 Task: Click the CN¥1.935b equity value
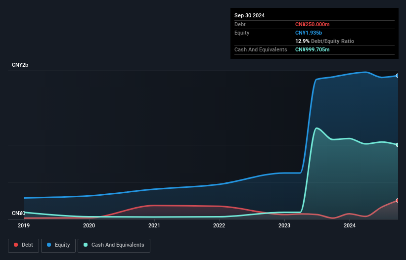(x=309, y=33)
